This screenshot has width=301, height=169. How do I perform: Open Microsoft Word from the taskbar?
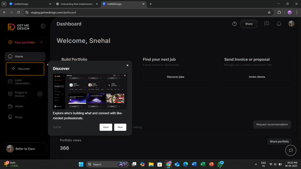tap(194, 164)
